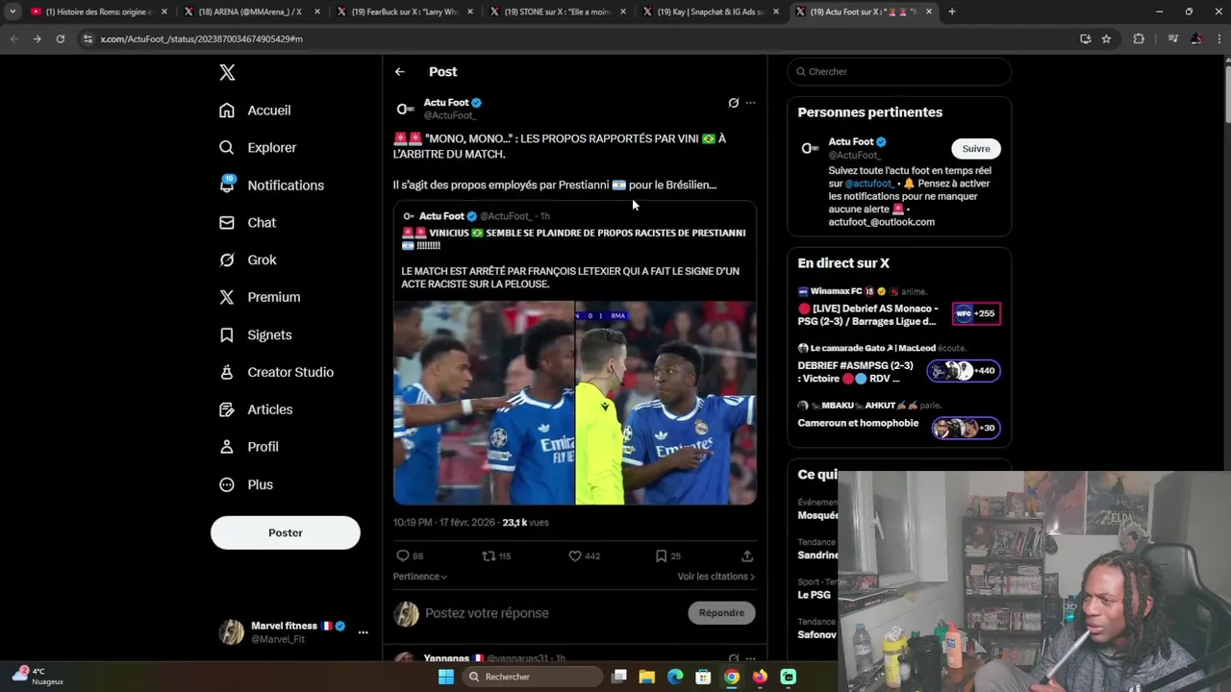This screenshot has width=1231, height=692.
Task: Open the browser extensions puzzle icon
Action: click(1139, 38)
